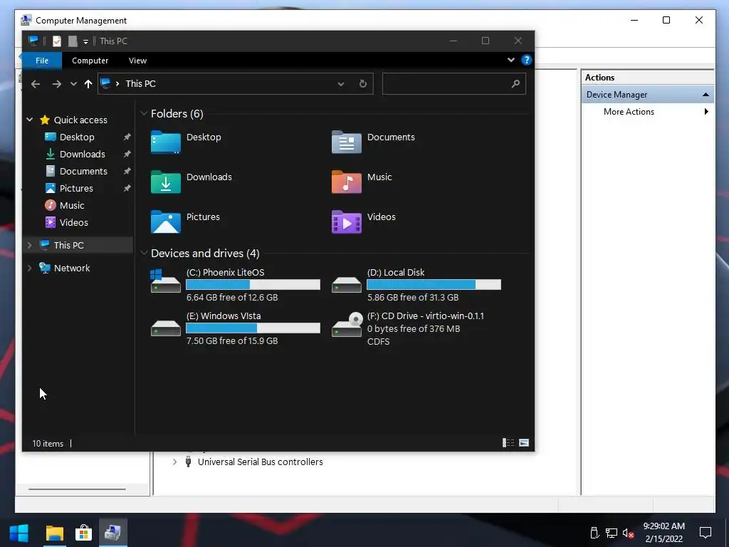Click the muted volume tray icon
The height and width of the screenshot is (547, 729).
coord(628,533)
